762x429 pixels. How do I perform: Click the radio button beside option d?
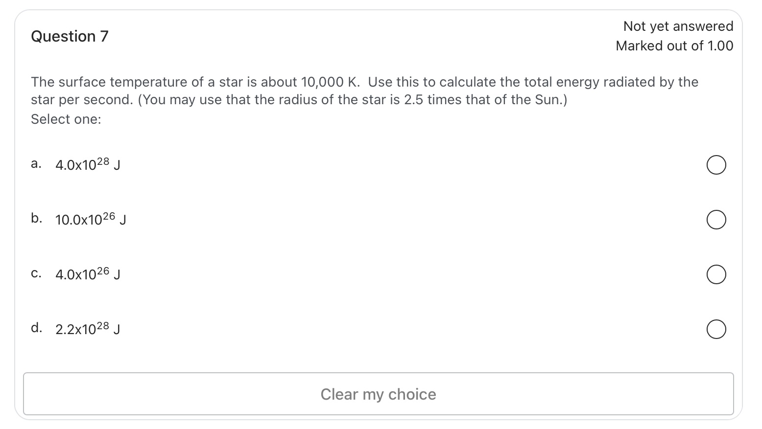tap(716, 329)
